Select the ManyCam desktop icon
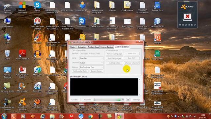This screenshot has width=211, height=119. point(37,71)
